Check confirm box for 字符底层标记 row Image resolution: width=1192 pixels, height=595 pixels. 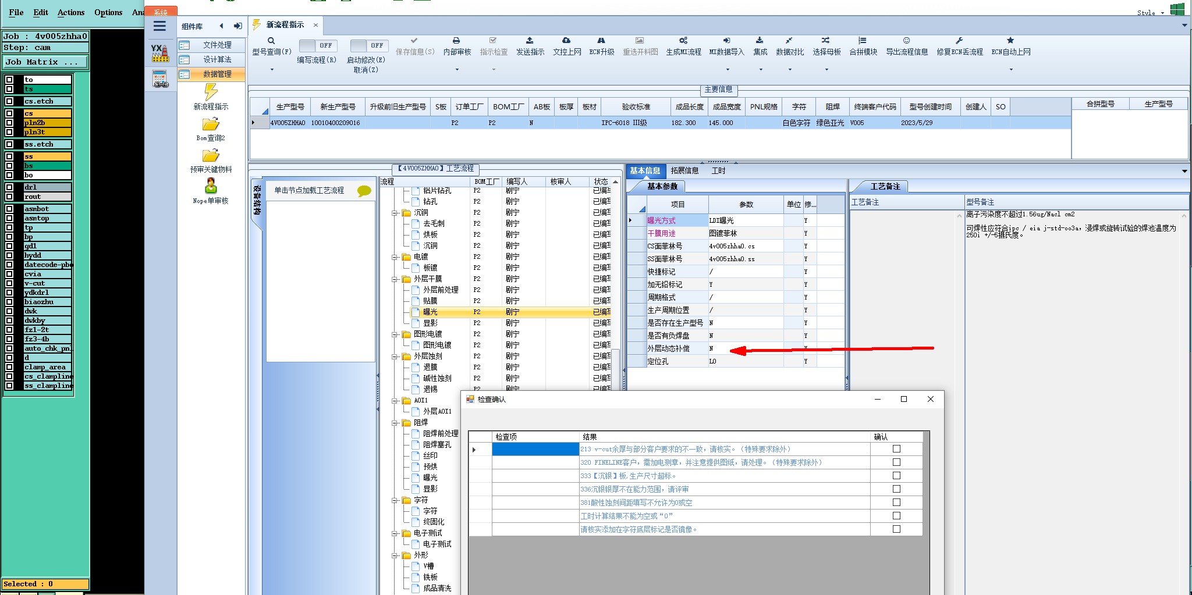(896, 529)
